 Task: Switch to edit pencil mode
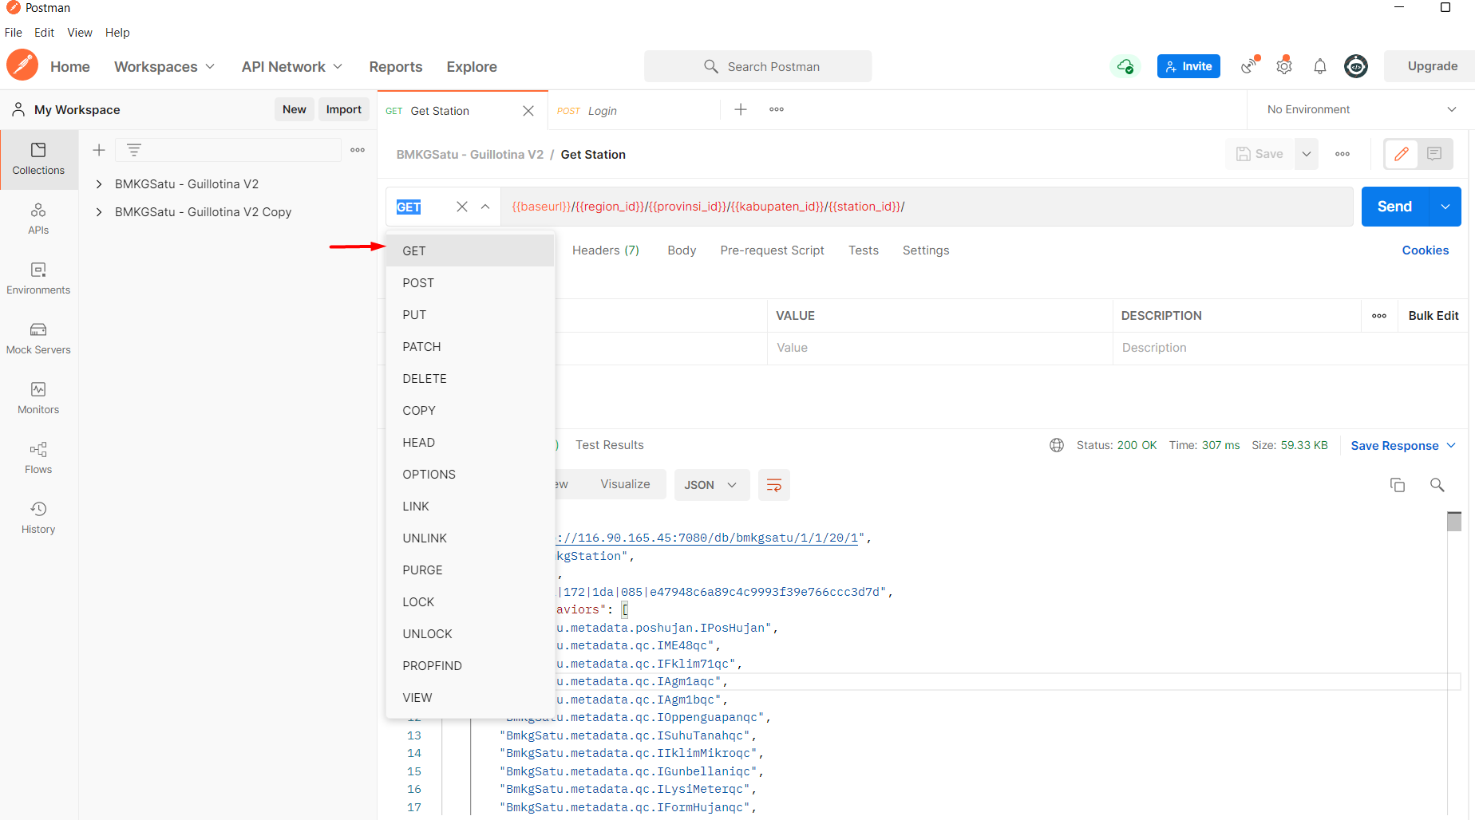[1402, 154]
